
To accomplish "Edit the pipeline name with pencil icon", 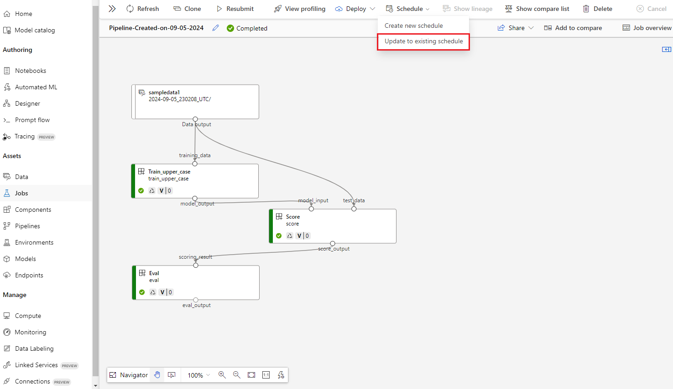I will coord(215,28).
